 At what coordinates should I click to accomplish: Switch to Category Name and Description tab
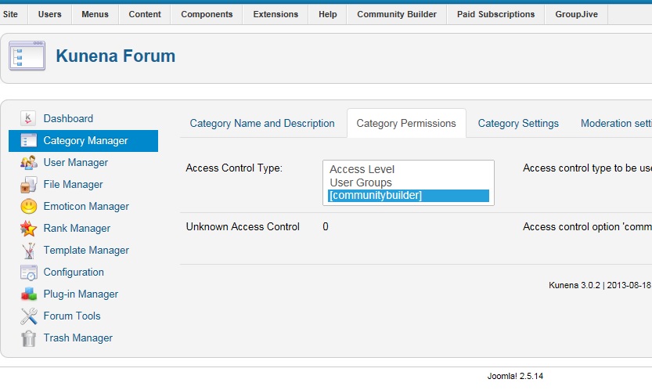click(262, 123)
